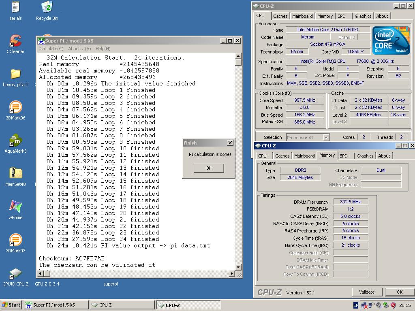Screen dimensions: 415x311
Task: Launch AquaMark3 desktop shortcut
Action: 15,141
